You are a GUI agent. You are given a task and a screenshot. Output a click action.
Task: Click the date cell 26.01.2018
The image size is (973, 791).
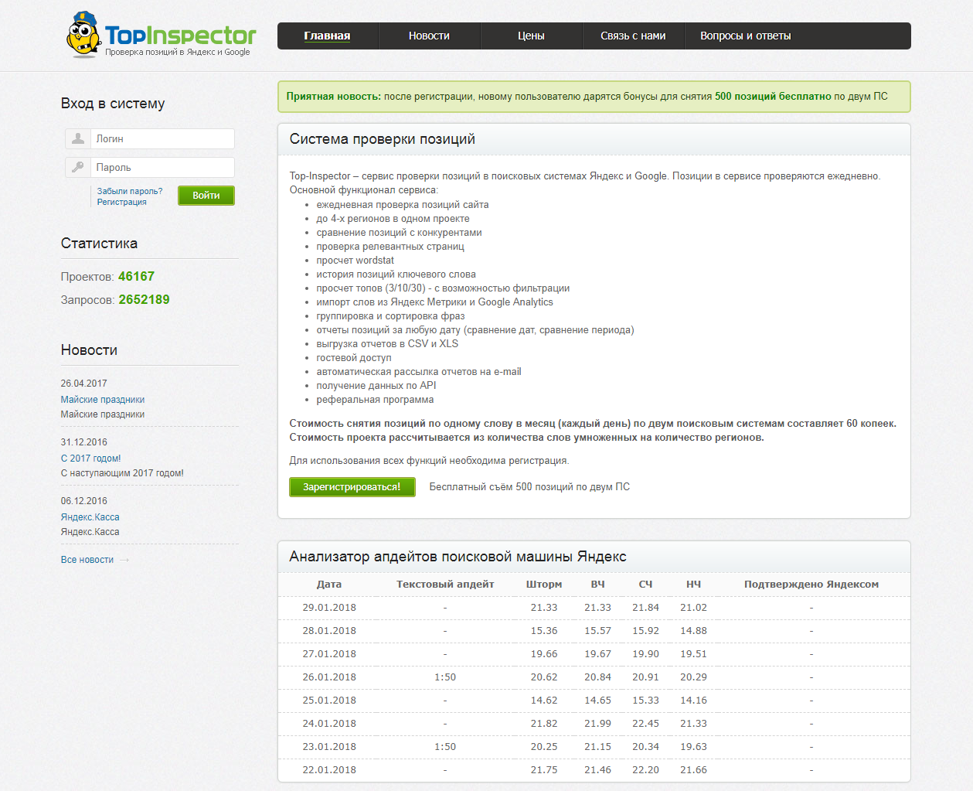coord(329,677)
